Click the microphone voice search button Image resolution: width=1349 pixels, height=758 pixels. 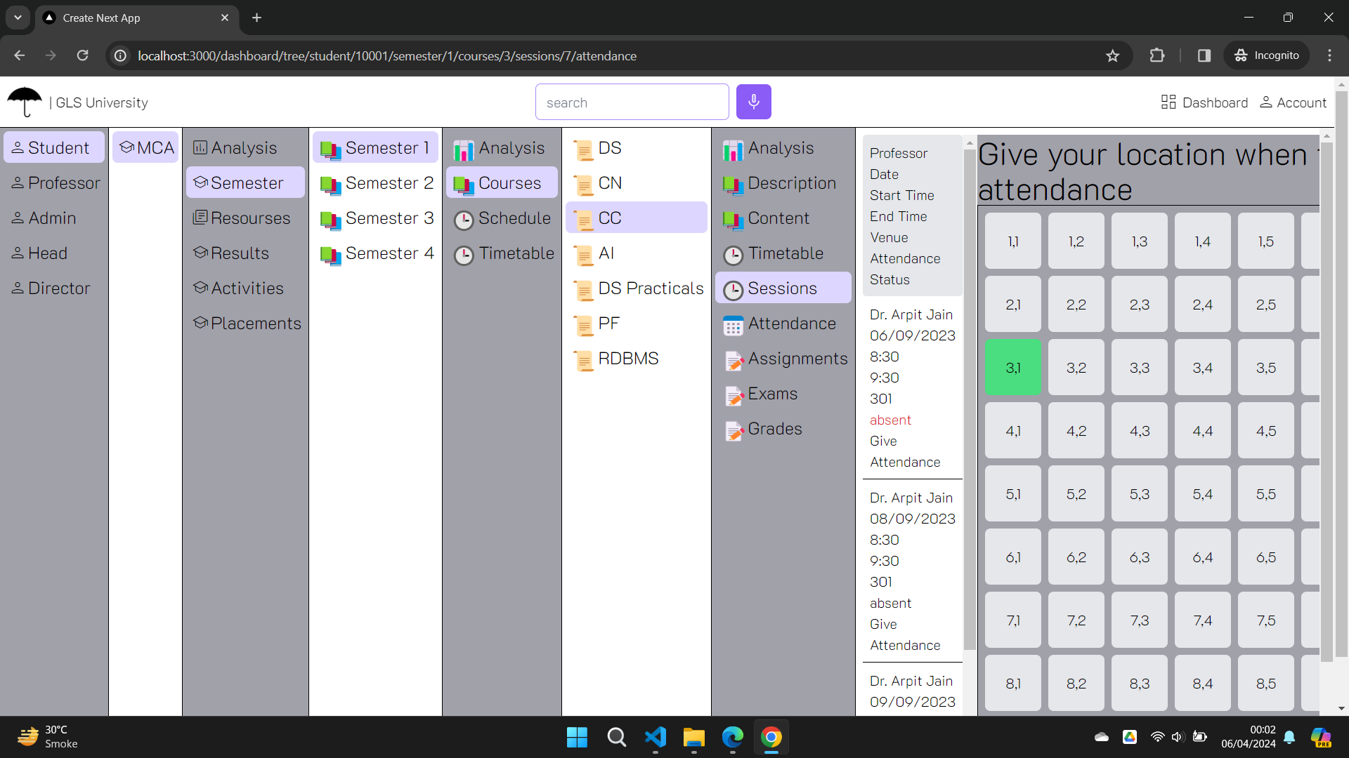point(753,102)
